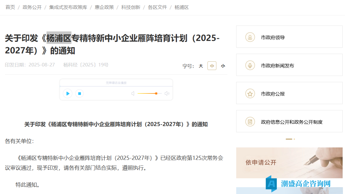Switch font size to 小
Viewport: 345px width, 194px height.
click(x=223, y=66)
